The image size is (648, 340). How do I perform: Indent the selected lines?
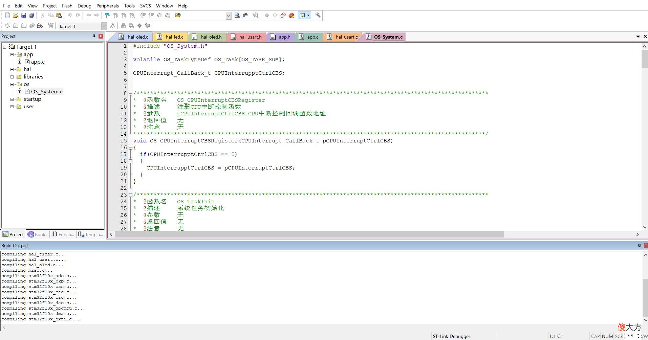143,15
